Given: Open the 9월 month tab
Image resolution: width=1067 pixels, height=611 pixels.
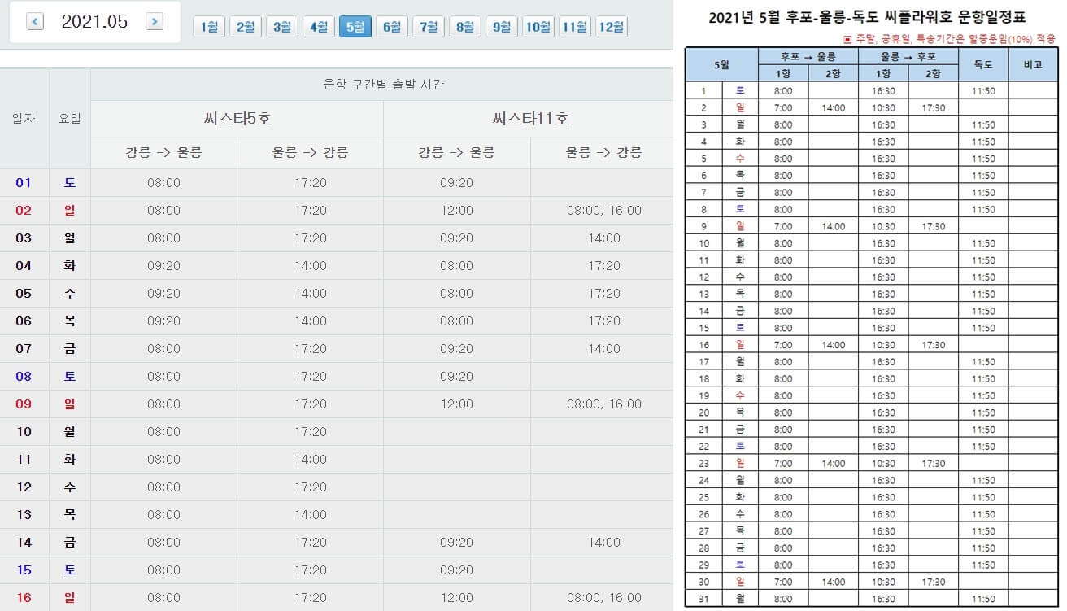Looking at the screenshot, I should [x=502, y=27].
